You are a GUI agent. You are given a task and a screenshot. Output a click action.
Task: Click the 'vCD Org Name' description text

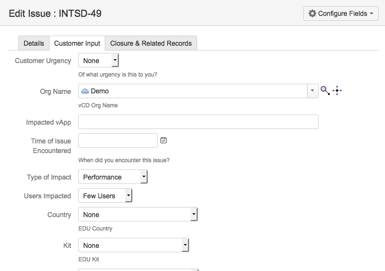[98, 105]
